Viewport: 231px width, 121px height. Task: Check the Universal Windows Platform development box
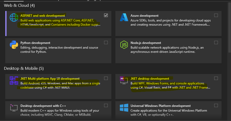pos(216,106)
